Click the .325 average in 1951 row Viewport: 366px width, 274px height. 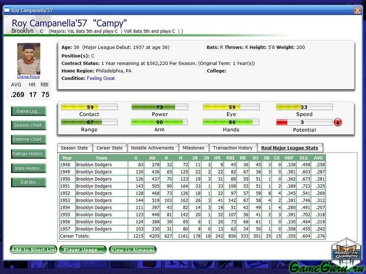click(318, 186)
